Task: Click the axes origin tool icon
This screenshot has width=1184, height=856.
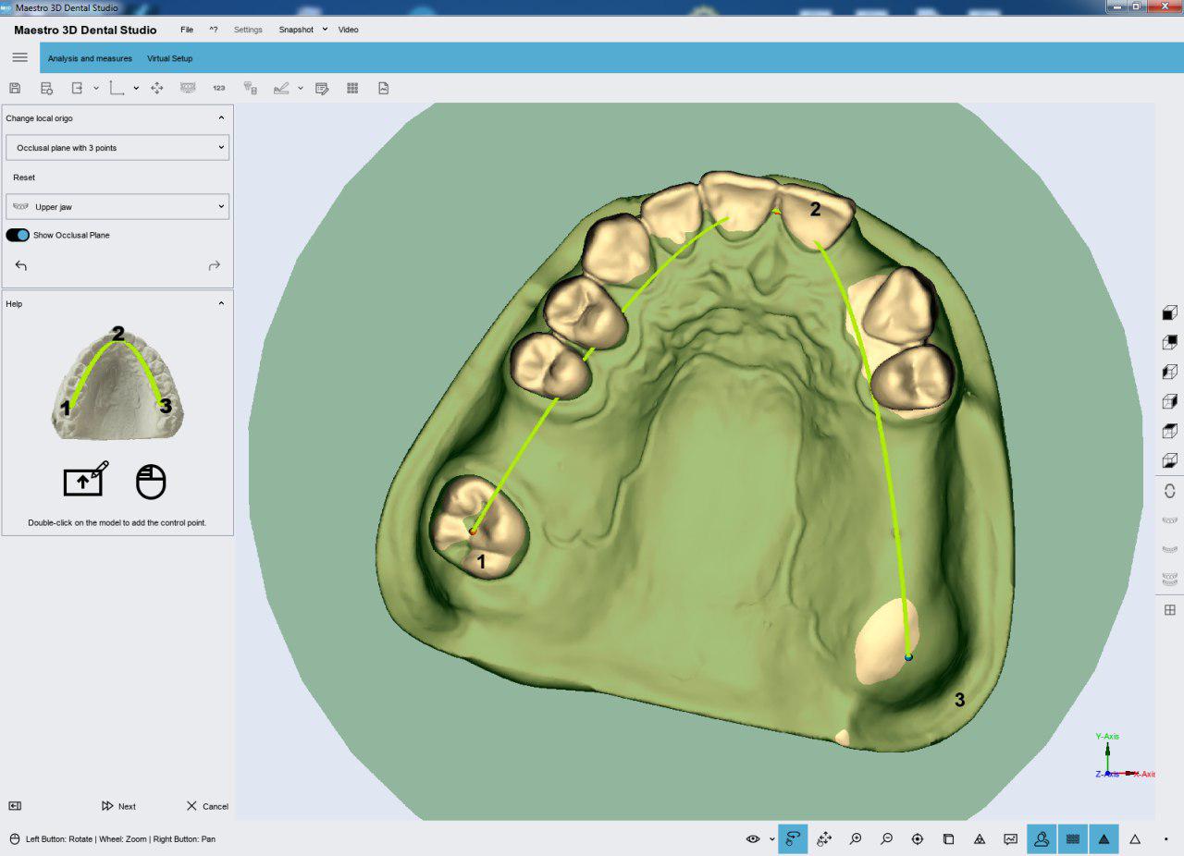Action: (117, 88)
